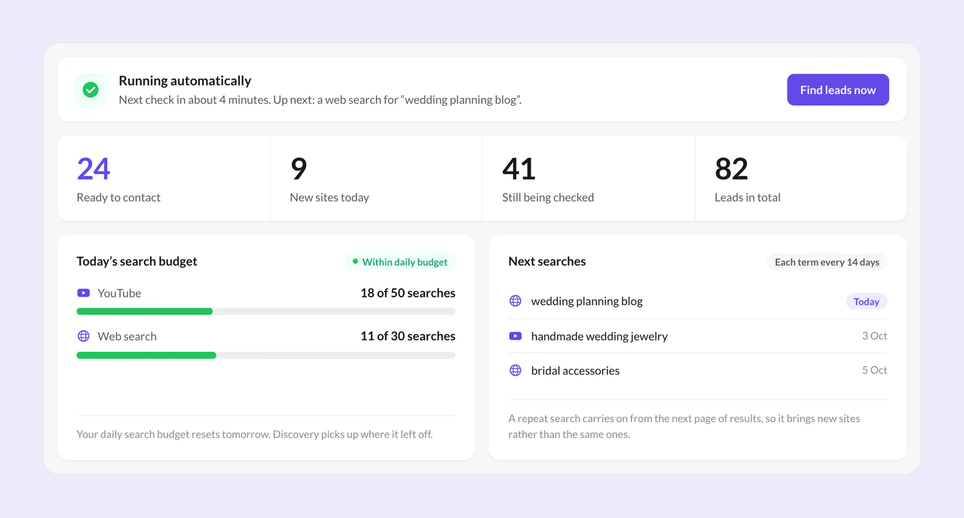Click the Next searches heading
This screenshot has width=964, height=518.
click(547, 261)
